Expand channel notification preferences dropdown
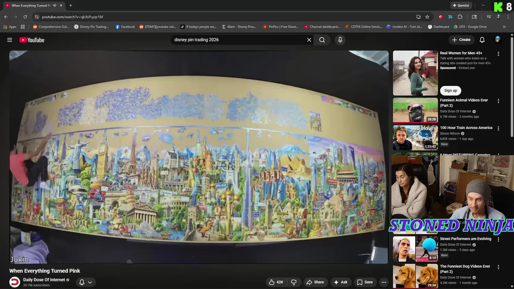 (86, 282)
